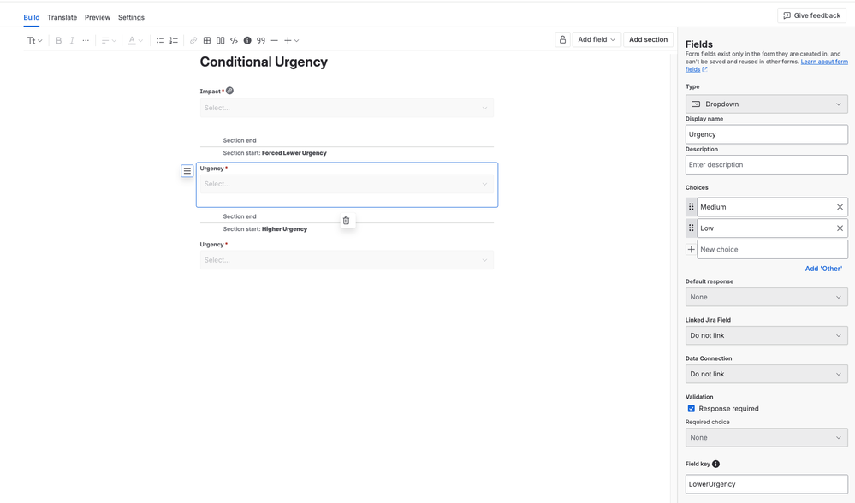The image size is (855, 503).
Task: Open the Default response dropdown
Action: tap(766, 297)
